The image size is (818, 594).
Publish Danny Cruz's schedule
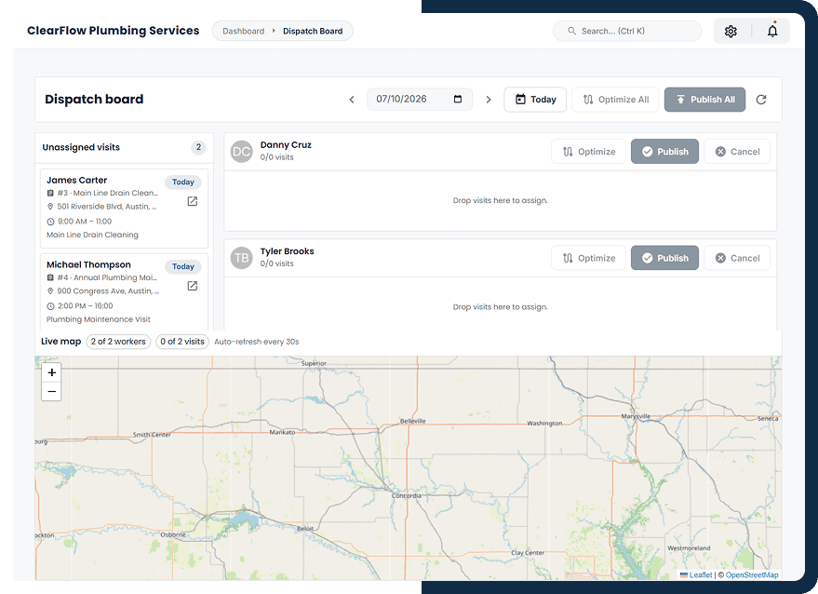664,152
